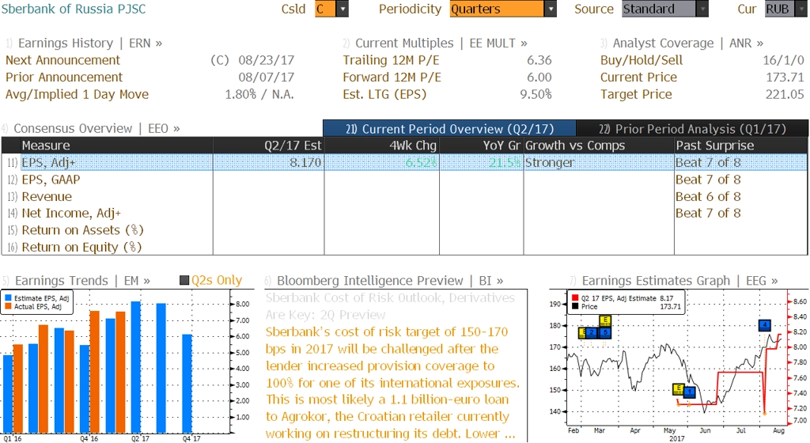
Task: Switch to Current Period Overview (Q2/17) tab
Action: 449,129
